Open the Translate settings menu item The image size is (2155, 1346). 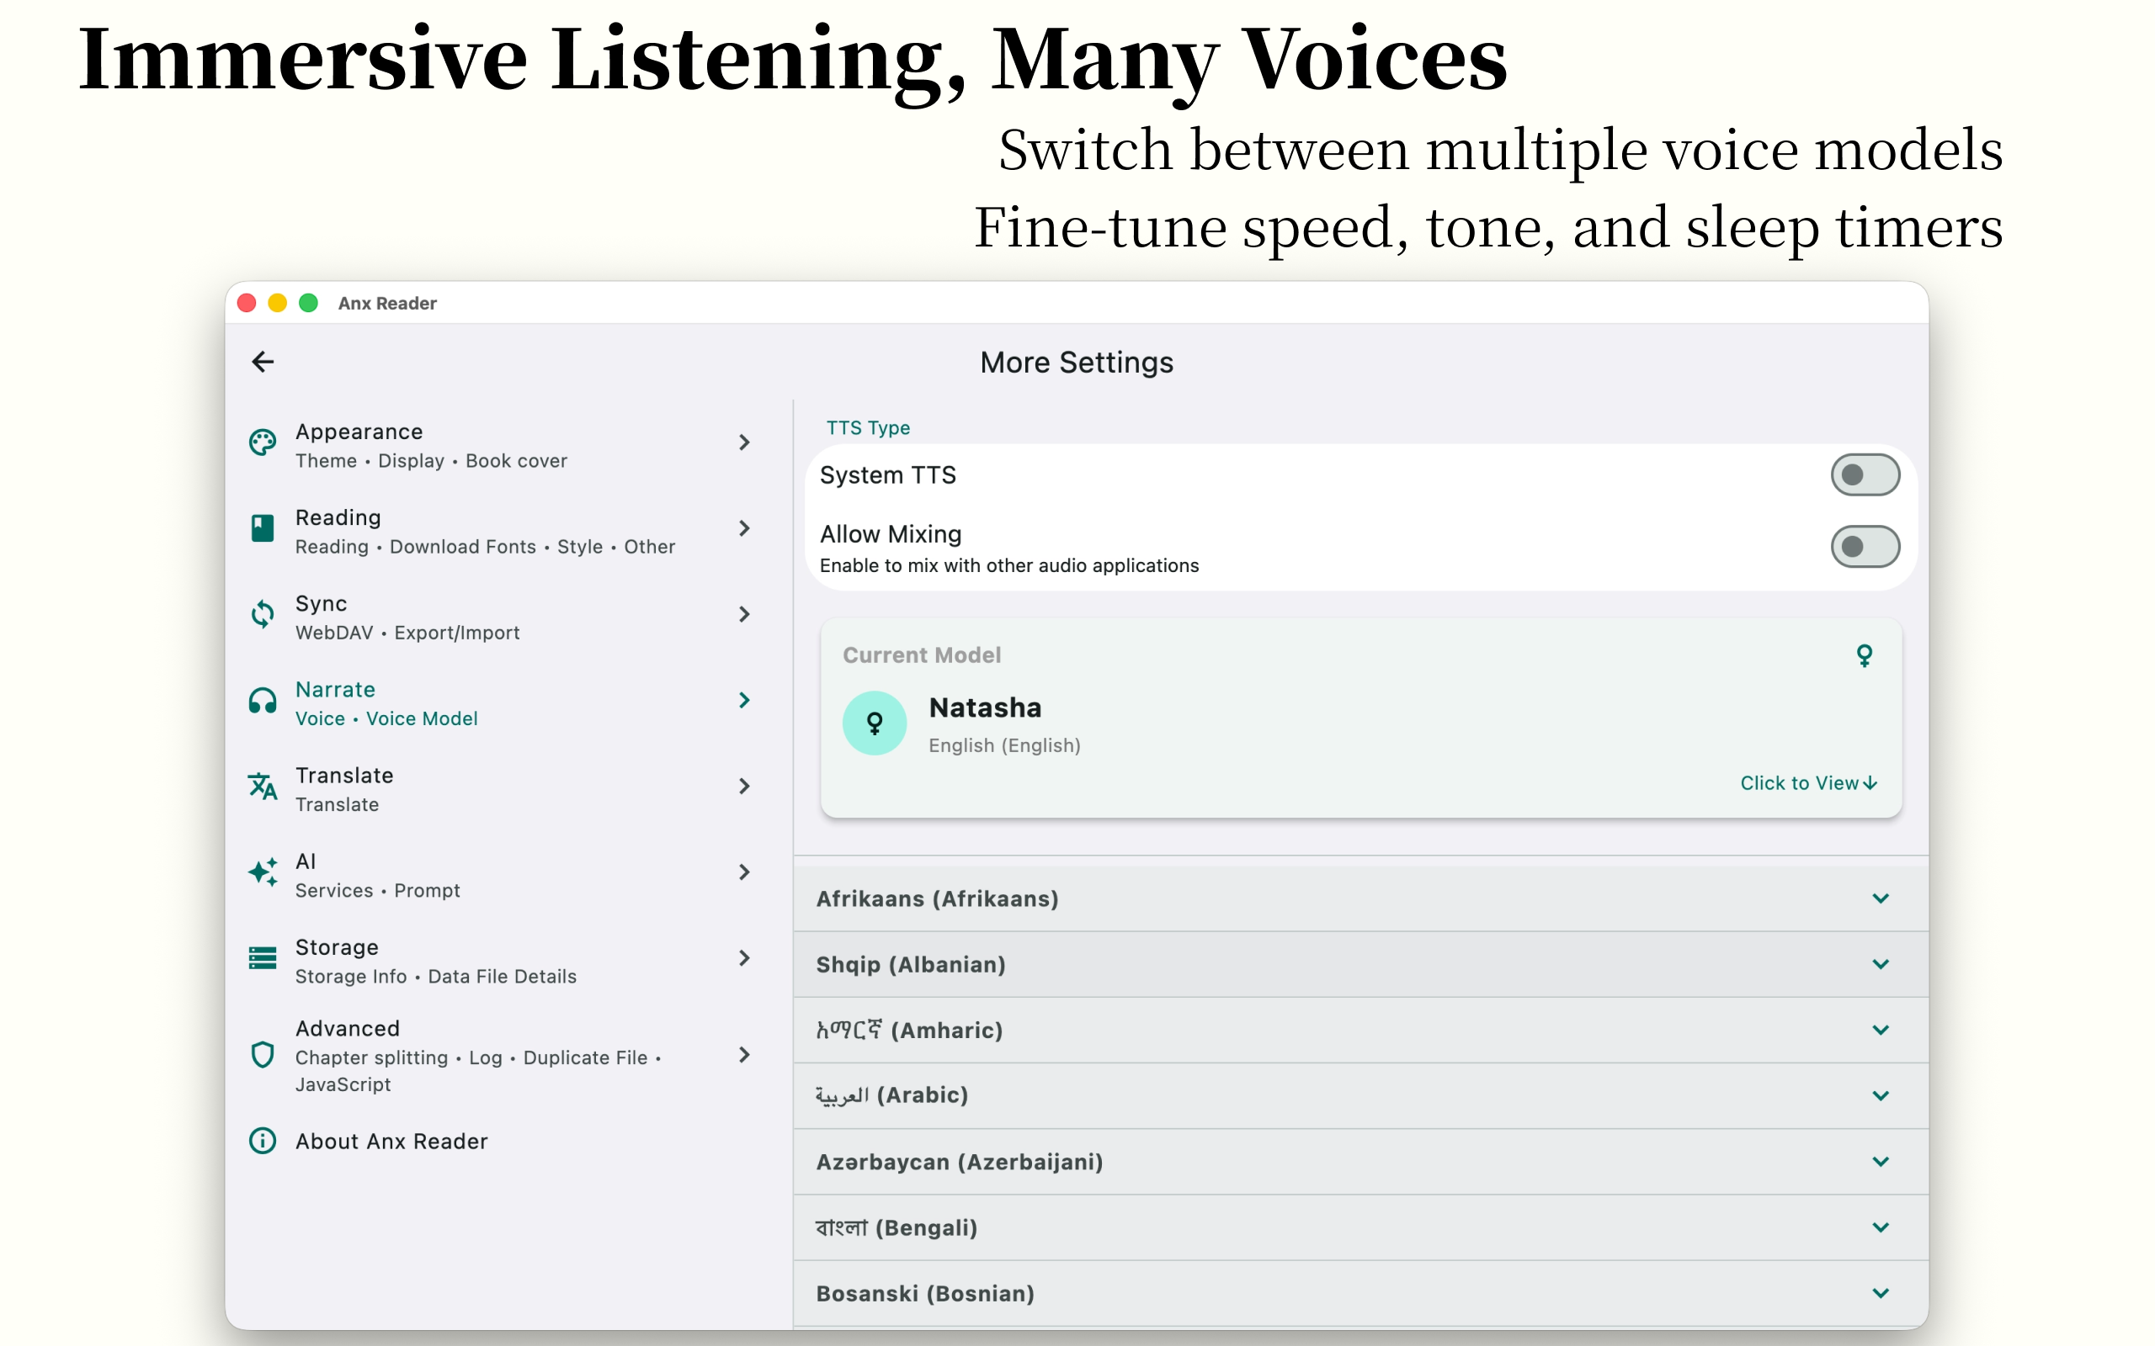(x=498, y=788)
